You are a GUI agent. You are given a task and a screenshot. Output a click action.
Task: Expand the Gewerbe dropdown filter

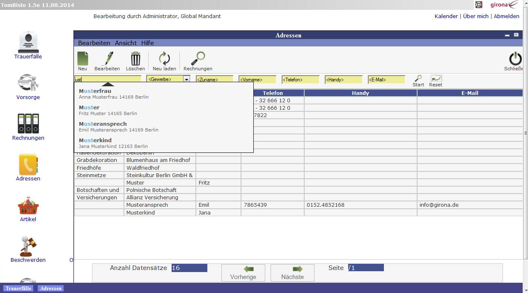coord(186,79)
